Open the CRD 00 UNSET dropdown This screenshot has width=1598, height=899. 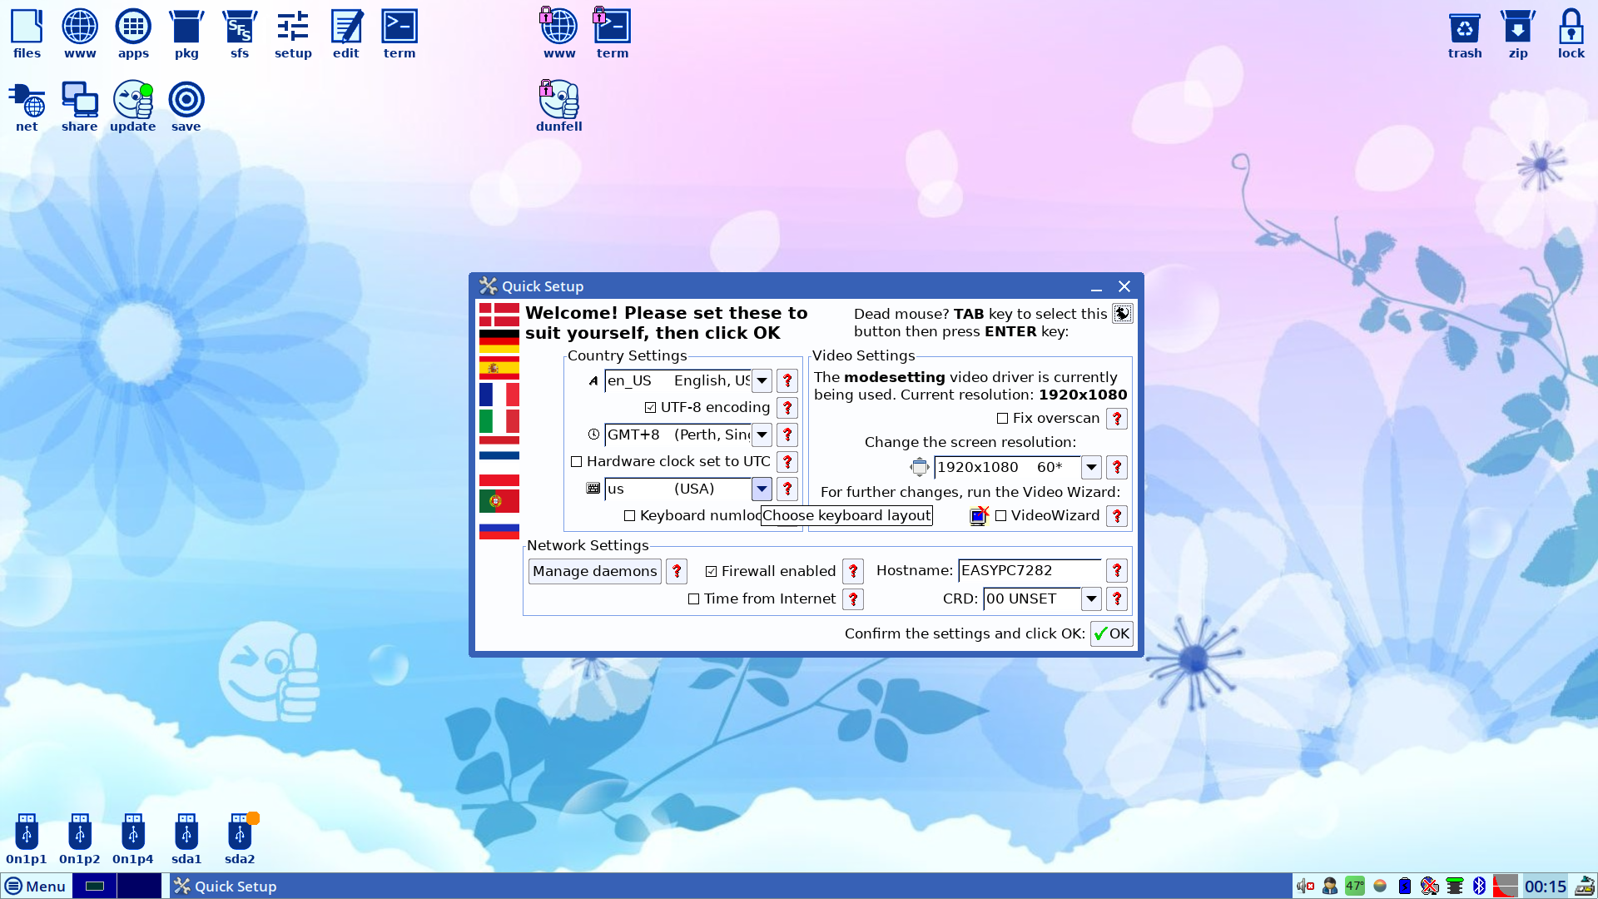pyautogui.click(x=1091, y=599)
